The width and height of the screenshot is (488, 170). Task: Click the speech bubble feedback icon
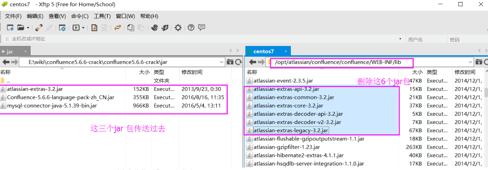201,28
